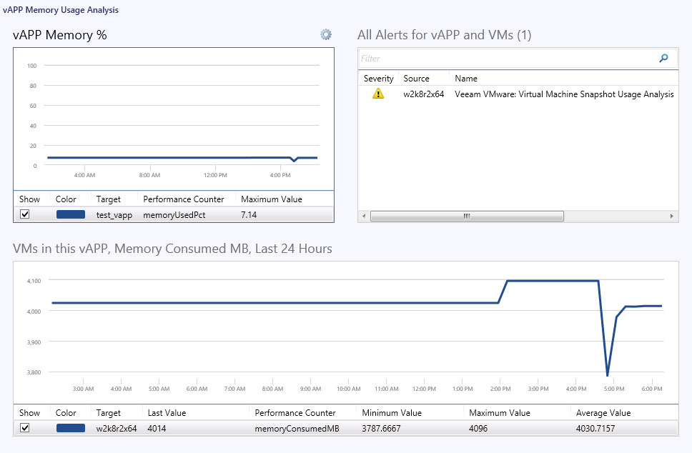Toggle the test_vapp Show checkbox
The image size is (692, 453).
coord(25,214)
